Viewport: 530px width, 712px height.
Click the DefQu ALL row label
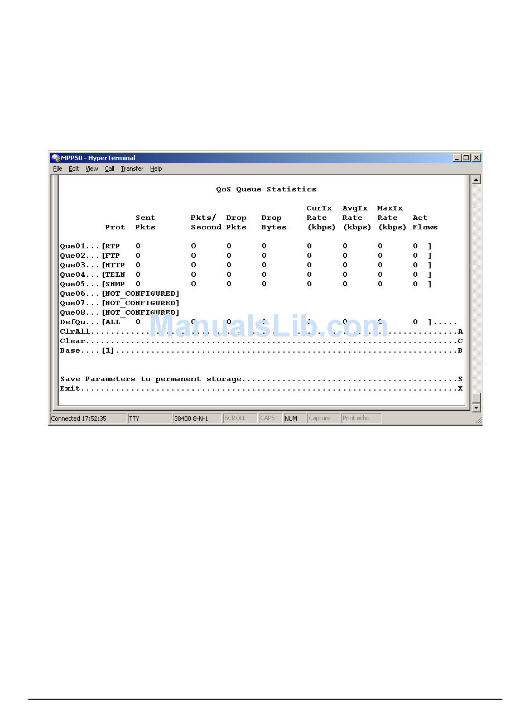coord(90,322)
